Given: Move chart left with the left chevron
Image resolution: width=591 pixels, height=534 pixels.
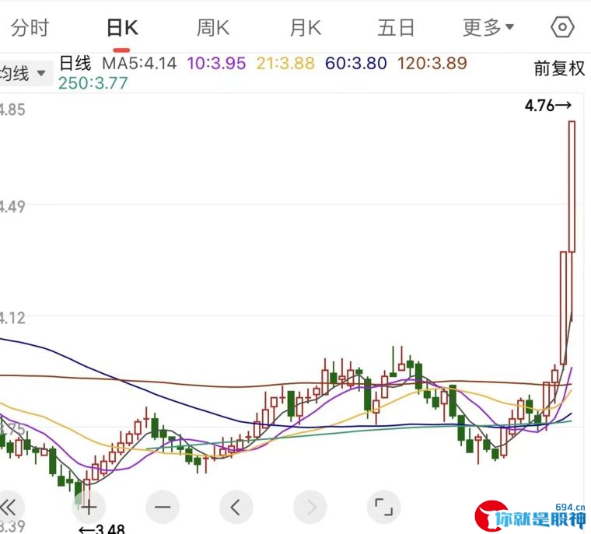Looking at the screenshot, I should coord(236,507).
